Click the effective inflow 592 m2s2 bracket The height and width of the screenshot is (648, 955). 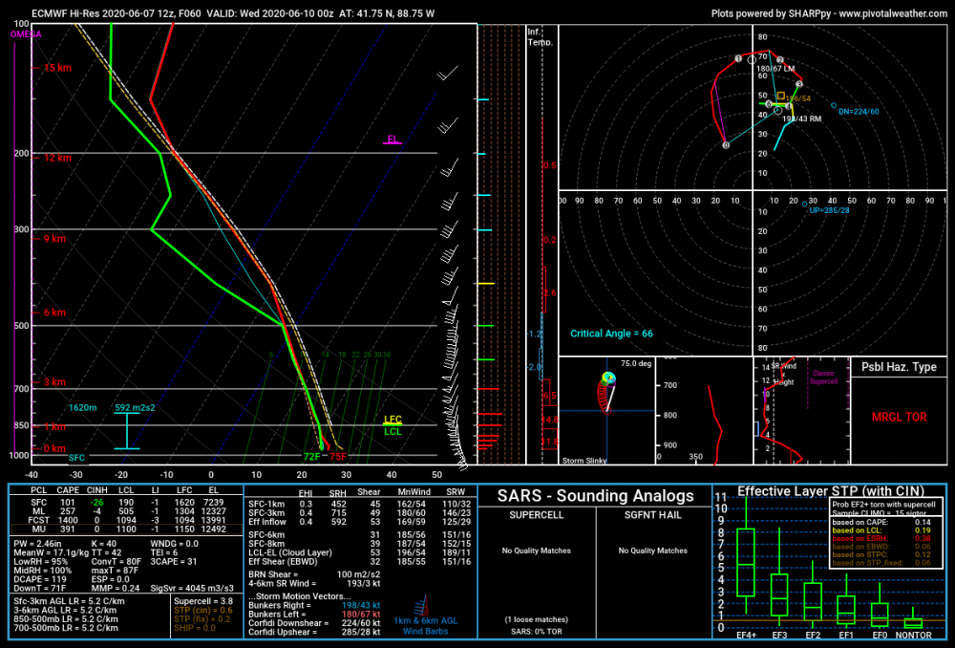[x=127, y=430]
